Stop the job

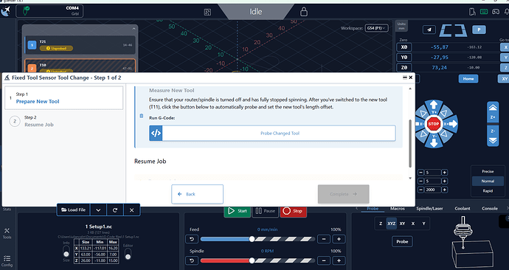click(x=293, y=211)
